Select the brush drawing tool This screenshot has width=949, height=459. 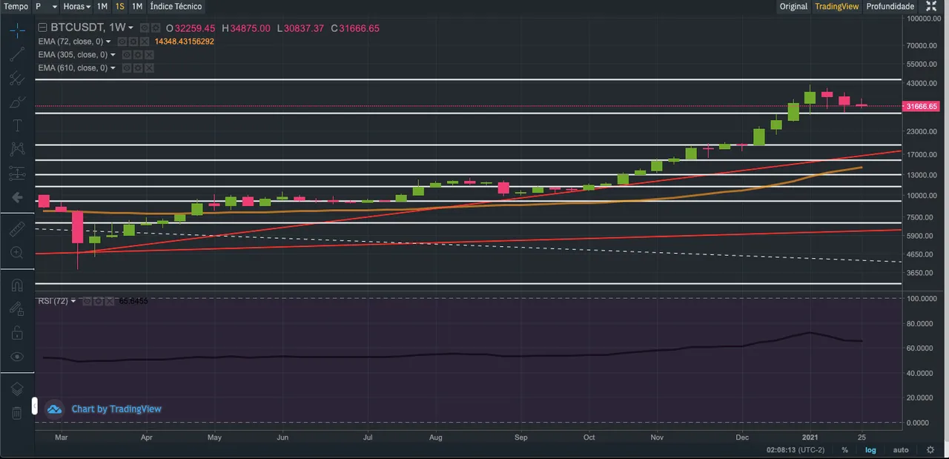click(x=17, y=102)
